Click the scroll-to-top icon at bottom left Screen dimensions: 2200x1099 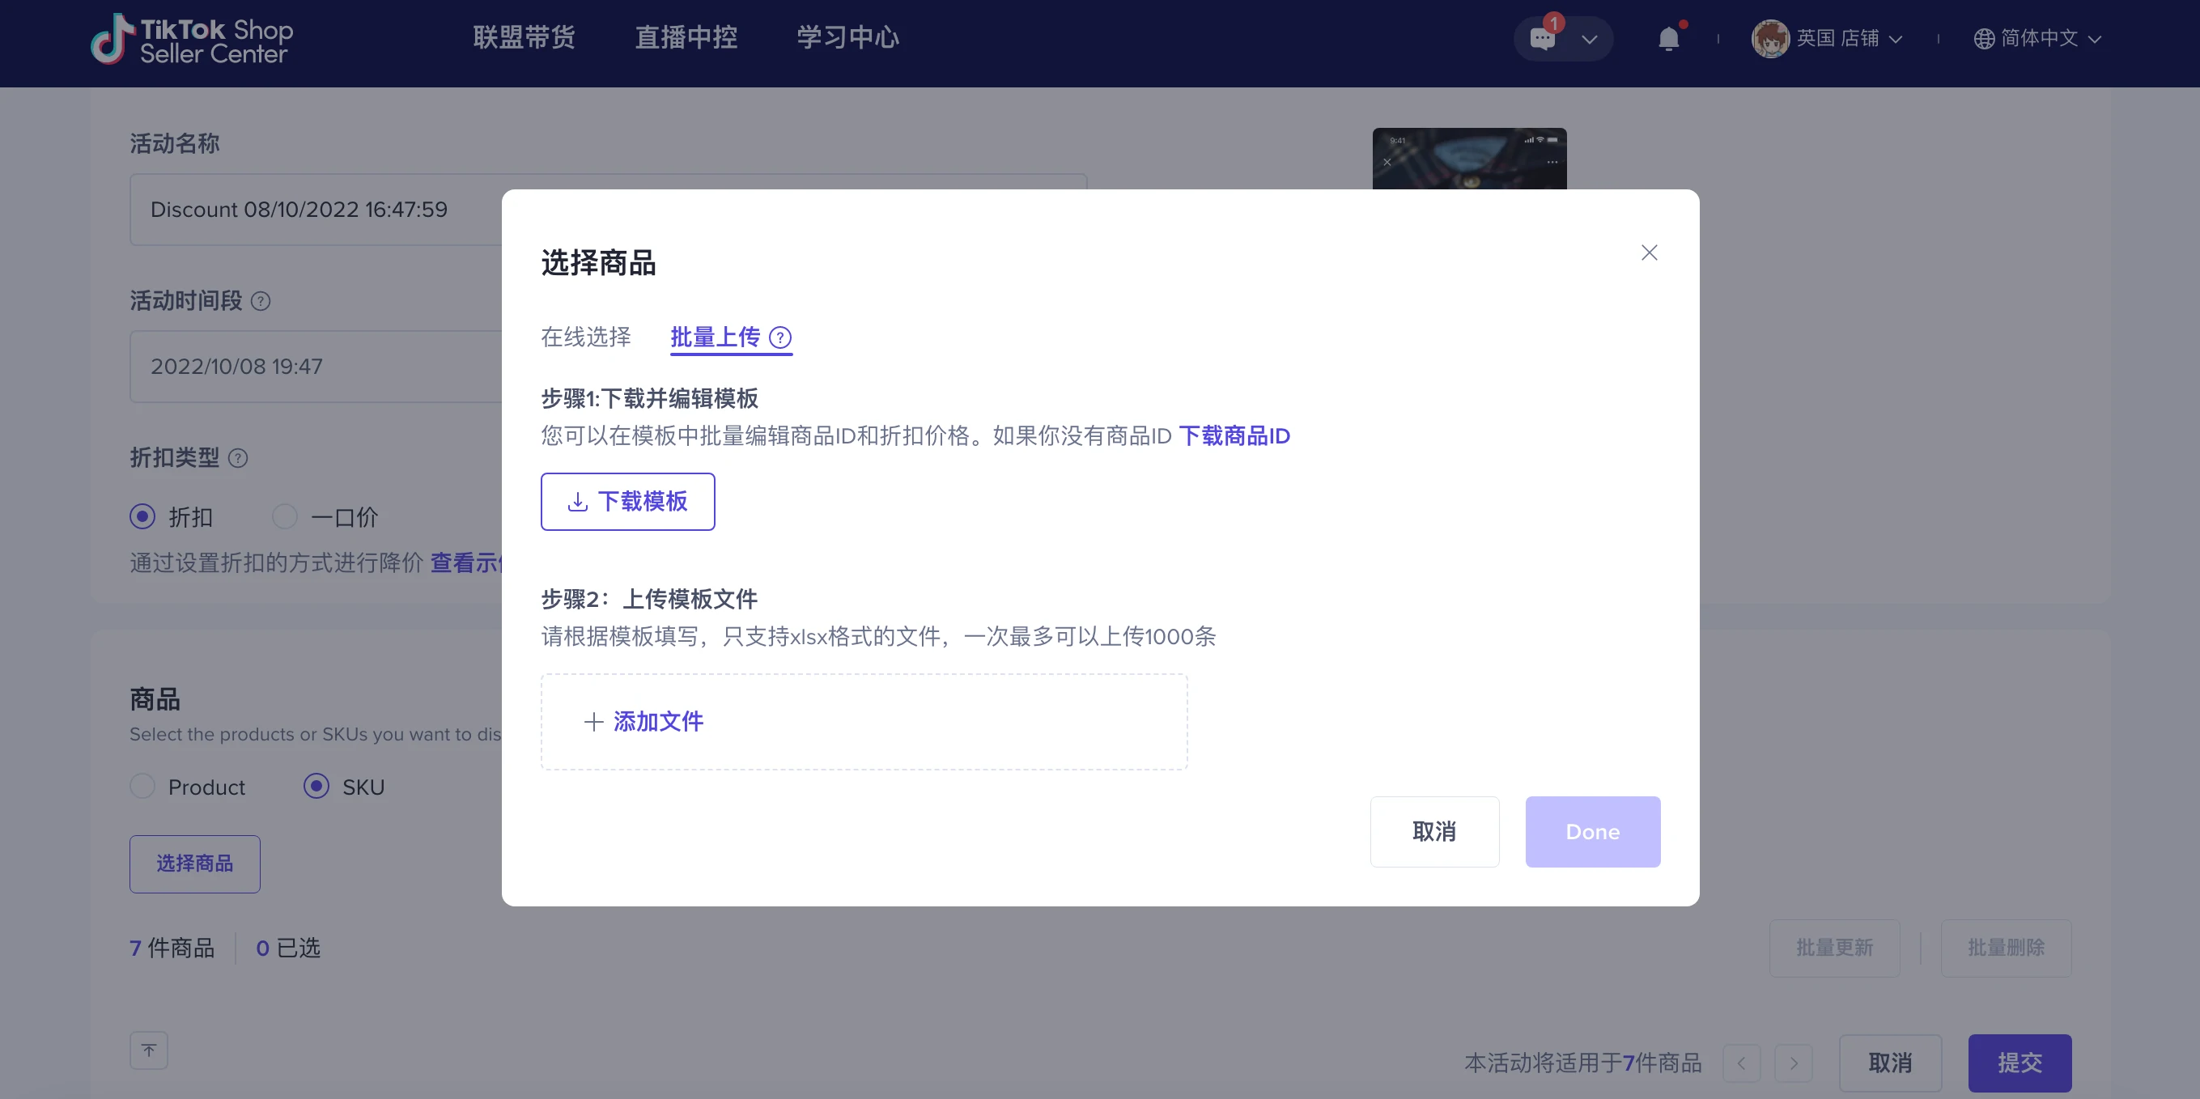tap(149, 1050)
